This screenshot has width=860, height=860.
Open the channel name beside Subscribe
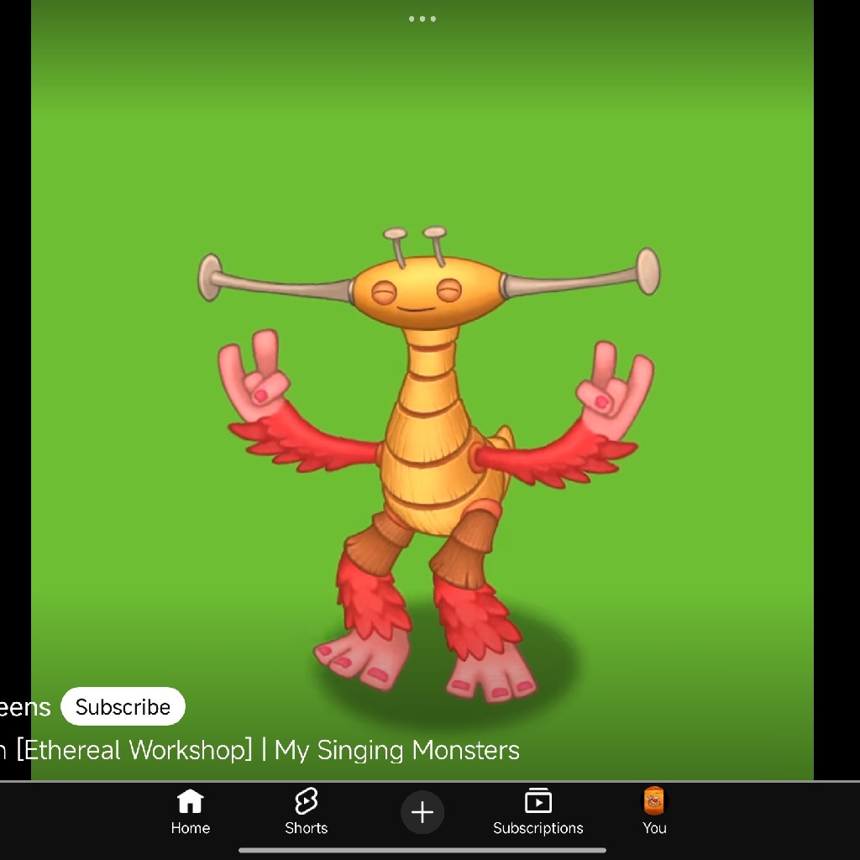[25, 707]
